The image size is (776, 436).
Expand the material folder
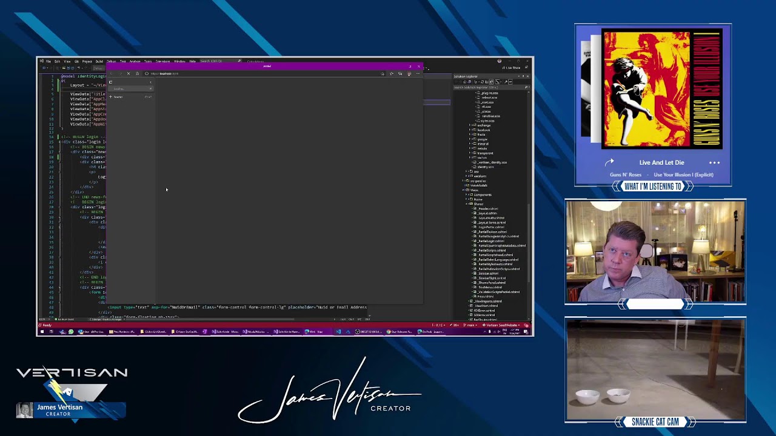coord(470,144)
